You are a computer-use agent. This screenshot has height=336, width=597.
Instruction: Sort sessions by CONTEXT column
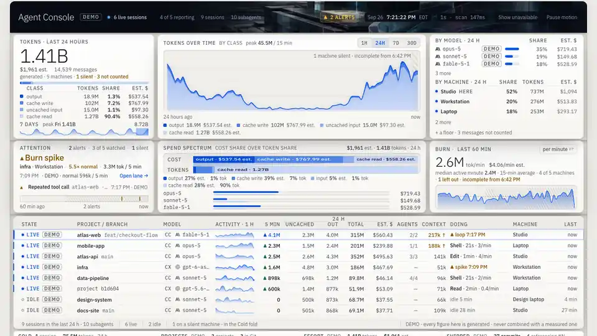click(x=433, y=225)
